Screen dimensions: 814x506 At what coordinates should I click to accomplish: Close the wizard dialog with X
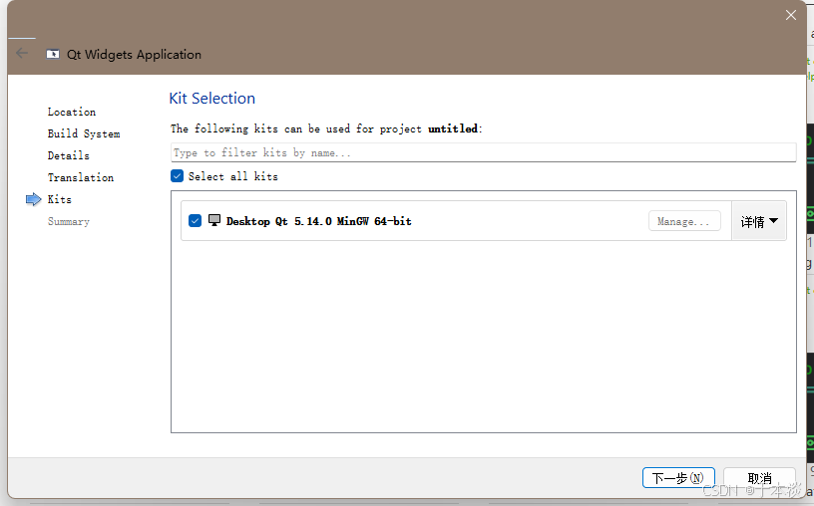[791, 15]
